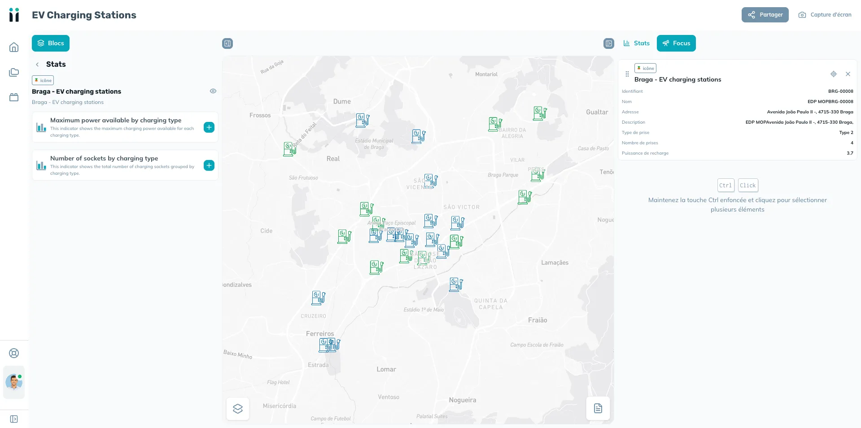Screen dimensions: 861x428
Task: Click the Maximum power available indicator card
Action: tap(125, 127)
